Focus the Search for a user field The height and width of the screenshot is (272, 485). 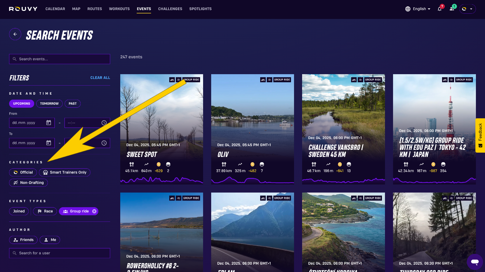tap(60, 253)
